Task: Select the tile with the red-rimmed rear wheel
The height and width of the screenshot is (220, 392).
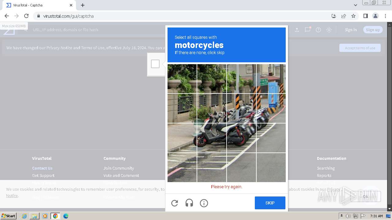Action: pos(241,138)
